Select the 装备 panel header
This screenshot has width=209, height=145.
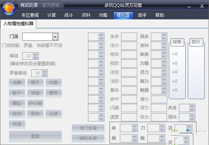[x=177, y=42]
